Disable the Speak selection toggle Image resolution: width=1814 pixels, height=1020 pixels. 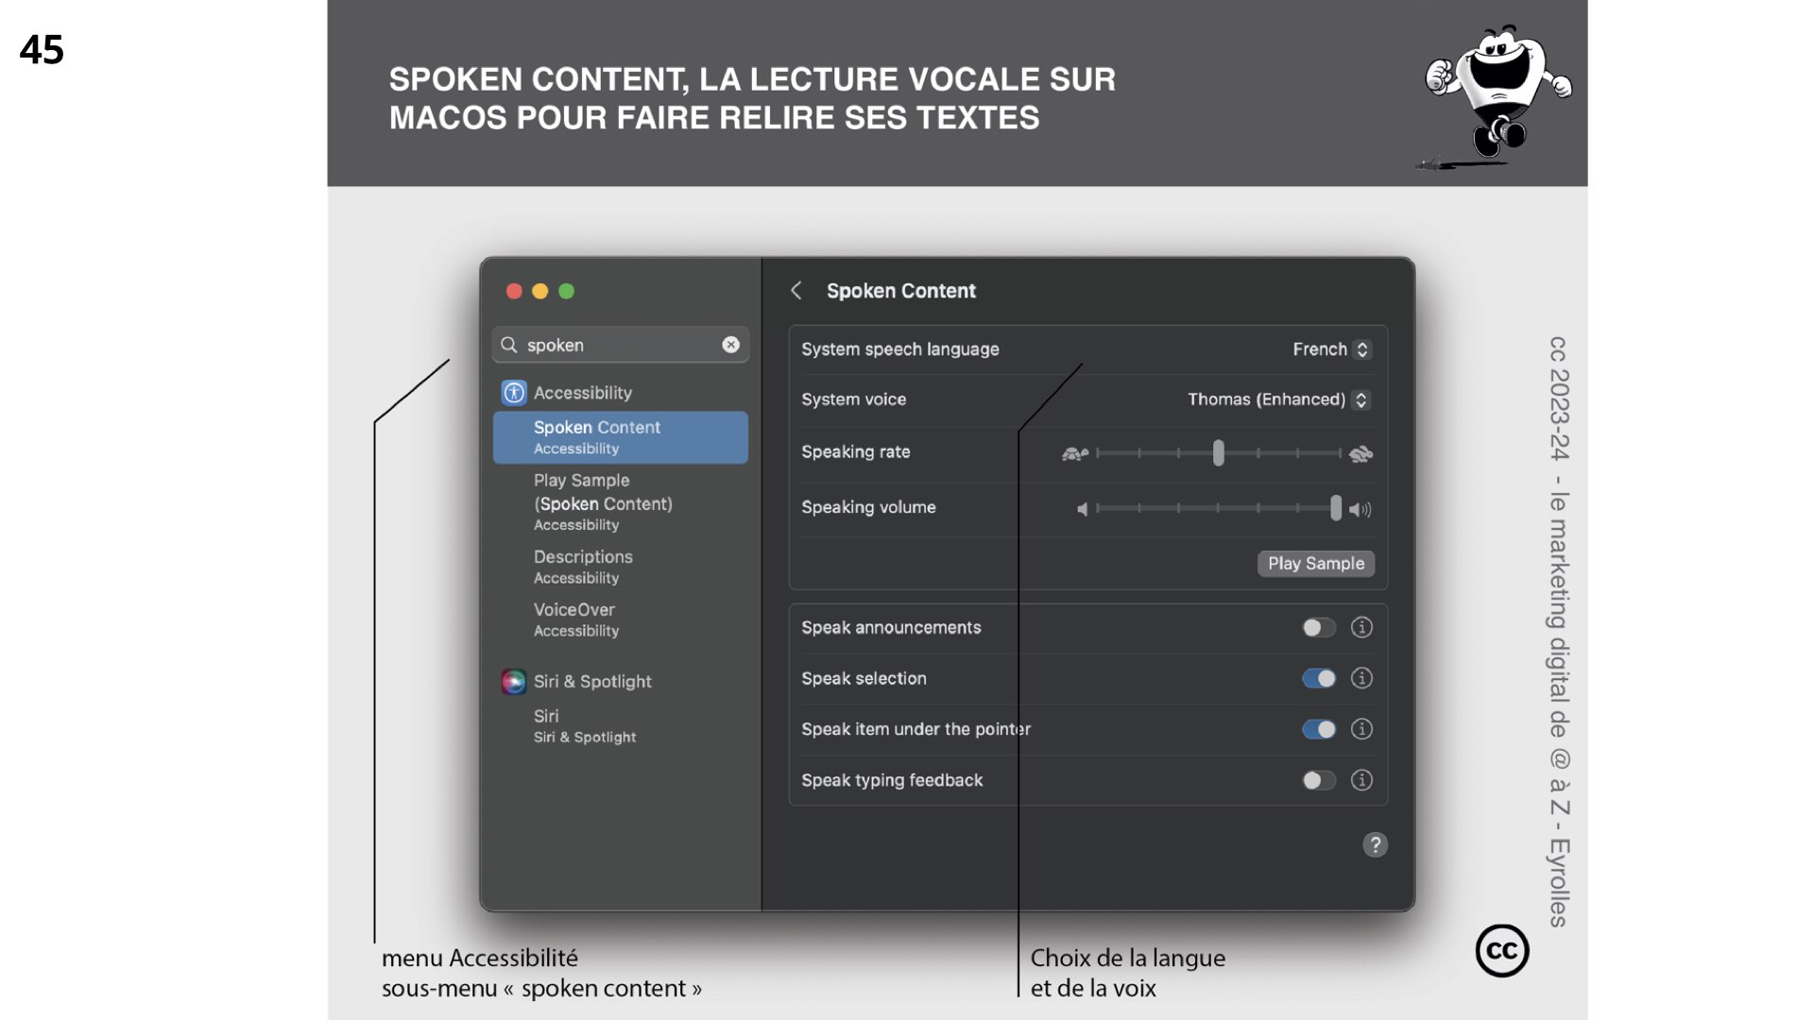point(1319,678)
